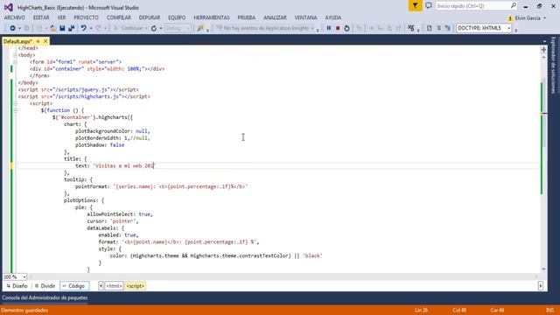Screen dimensions: 560x315
Task: Click the left breadcrumb scroll arrow
Action: pos(101,286)
